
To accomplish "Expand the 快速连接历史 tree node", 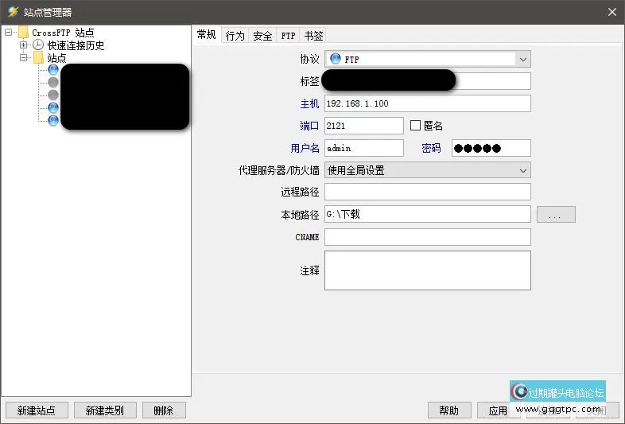I will tap(24, 45).
